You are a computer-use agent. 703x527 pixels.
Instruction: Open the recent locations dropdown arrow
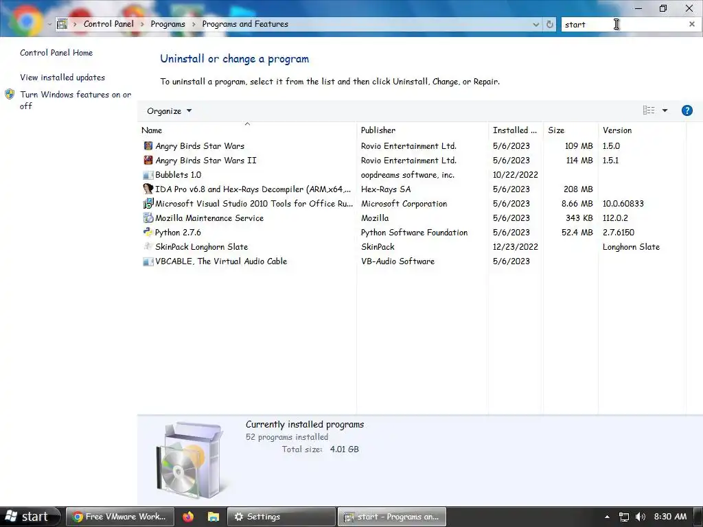49,24
